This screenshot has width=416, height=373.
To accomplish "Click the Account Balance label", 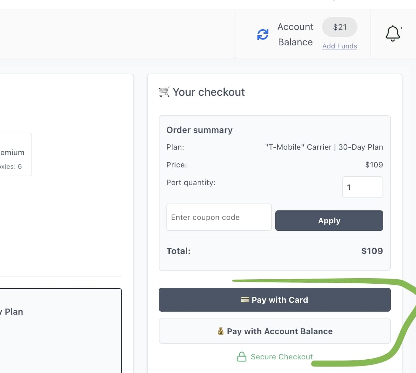I will tap(295, 34).
